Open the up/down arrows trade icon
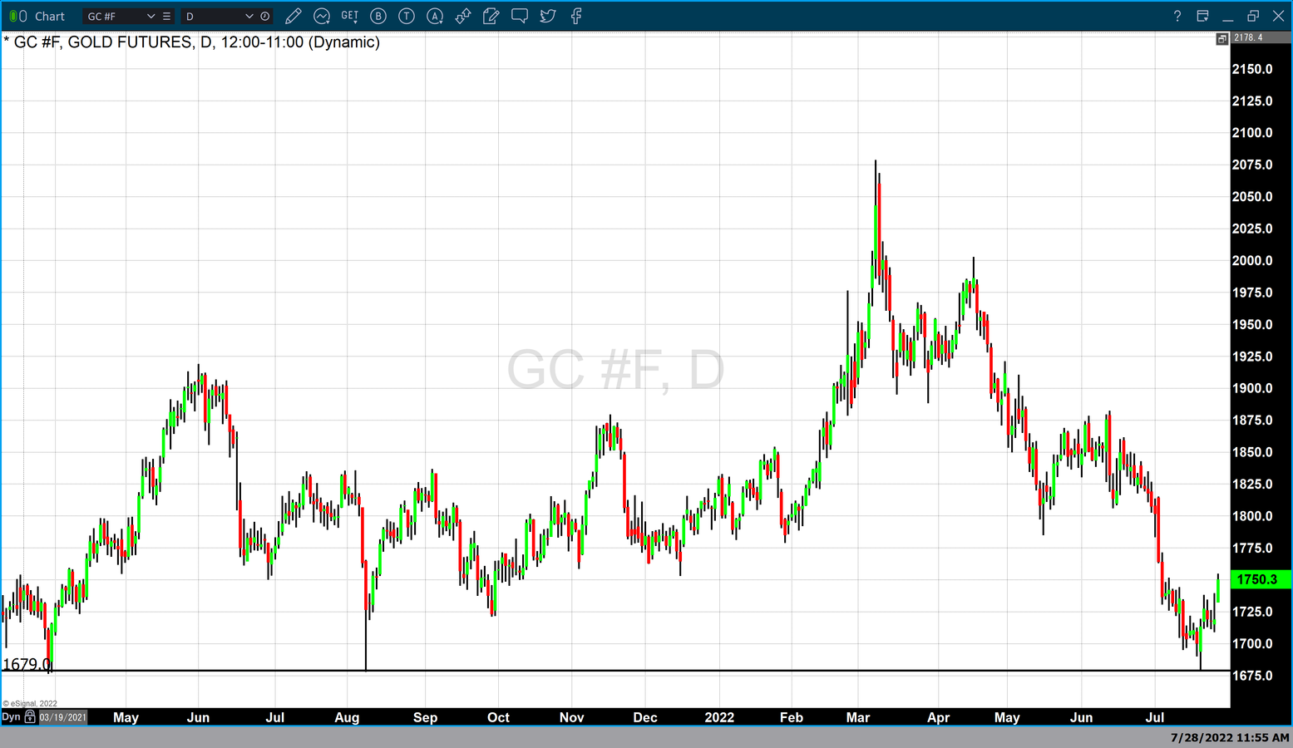 click(463, 16)
